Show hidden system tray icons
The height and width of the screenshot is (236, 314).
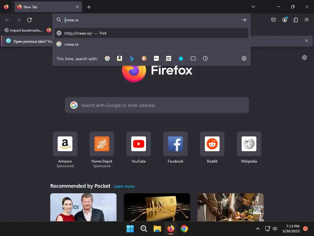pos(258,229)
